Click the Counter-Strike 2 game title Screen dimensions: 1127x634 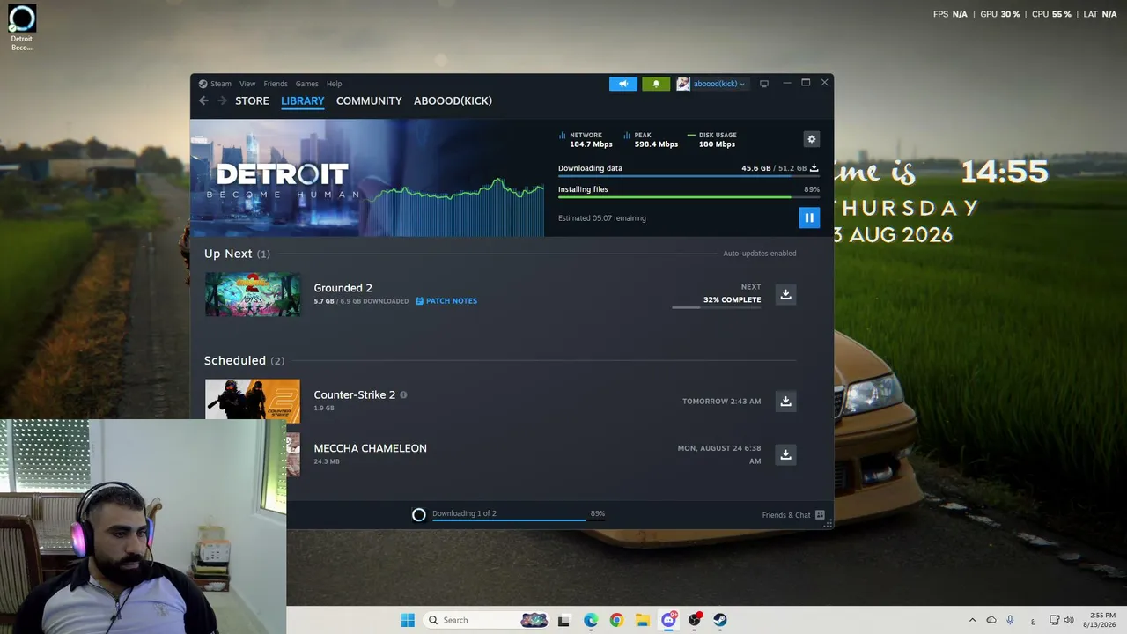click(355, 395)
